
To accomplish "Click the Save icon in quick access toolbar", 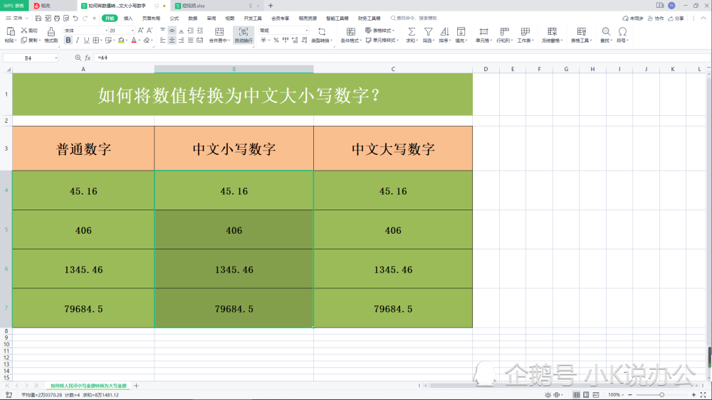I will [38, 18].
